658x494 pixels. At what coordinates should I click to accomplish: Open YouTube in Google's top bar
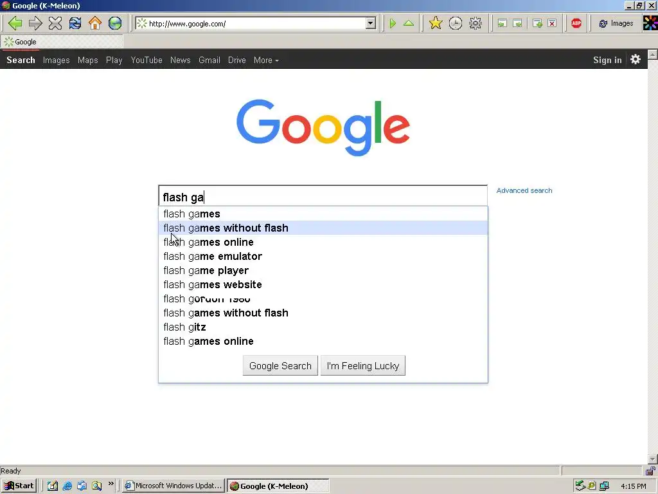(147, 60)
